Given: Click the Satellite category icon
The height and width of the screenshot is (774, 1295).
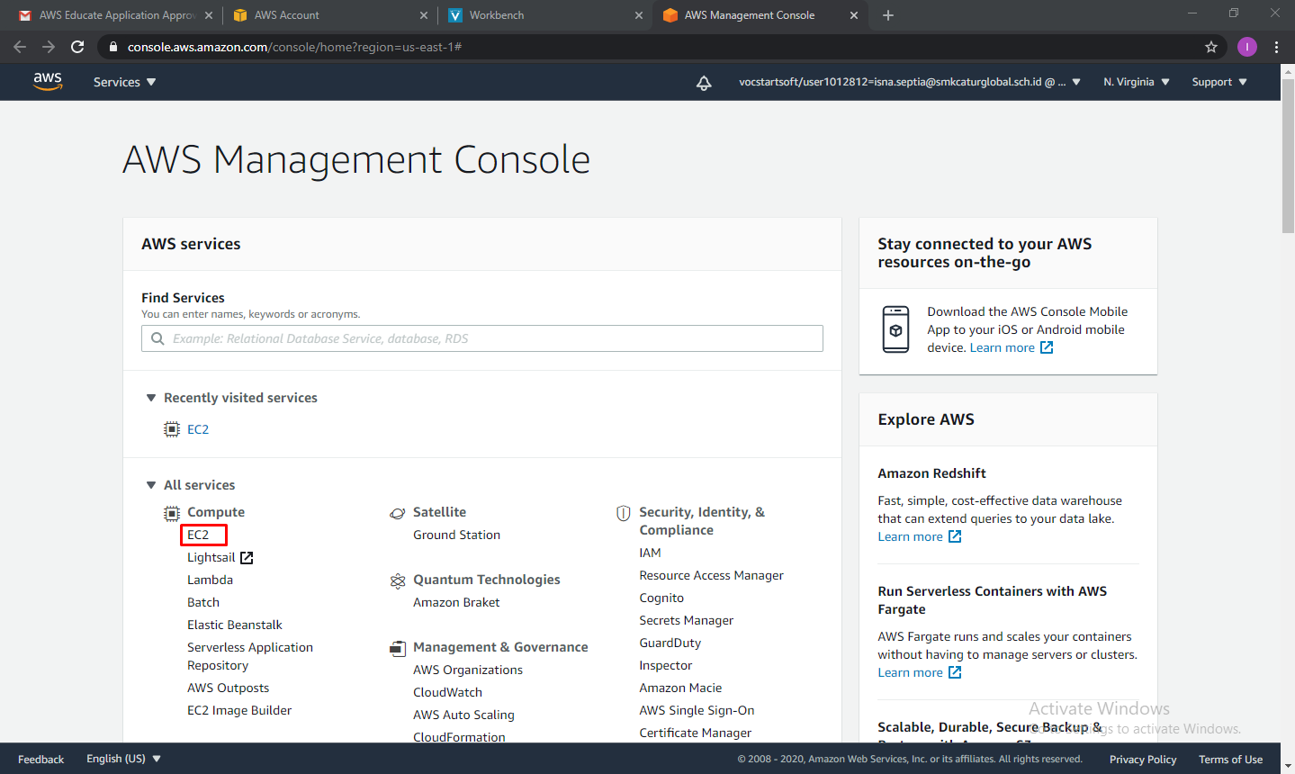Looking at the screenshot, I should pos(398,513).
